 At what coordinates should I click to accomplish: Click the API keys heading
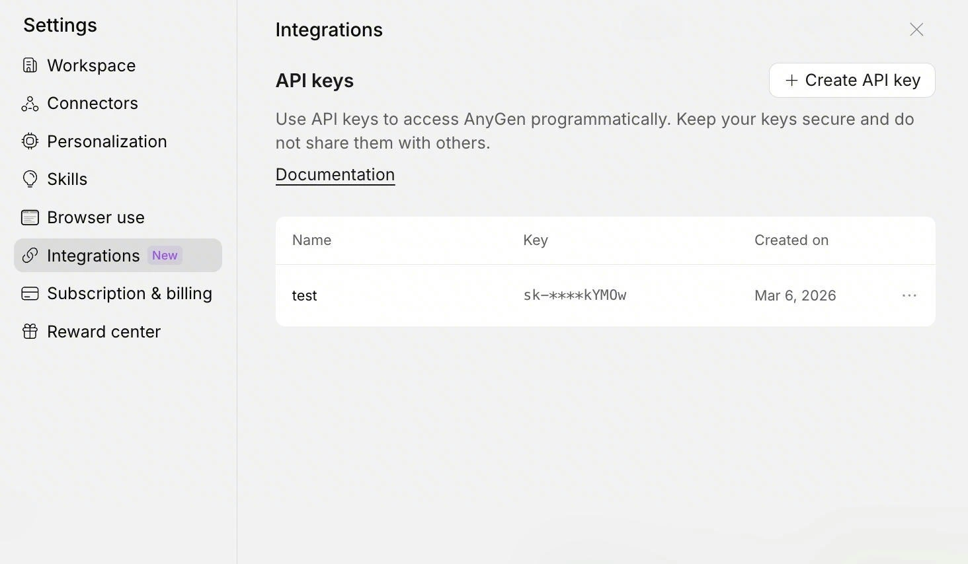point(315,81)
